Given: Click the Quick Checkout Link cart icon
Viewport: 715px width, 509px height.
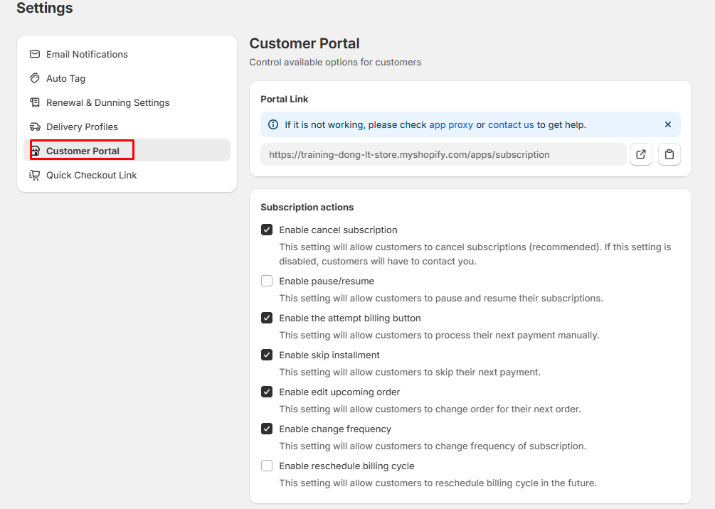Looking at the screenshot, I should click(34, 175).
